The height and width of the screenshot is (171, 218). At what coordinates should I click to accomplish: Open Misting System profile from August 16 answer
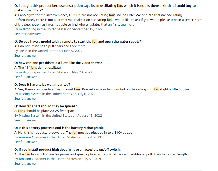[x=30, y=116]
